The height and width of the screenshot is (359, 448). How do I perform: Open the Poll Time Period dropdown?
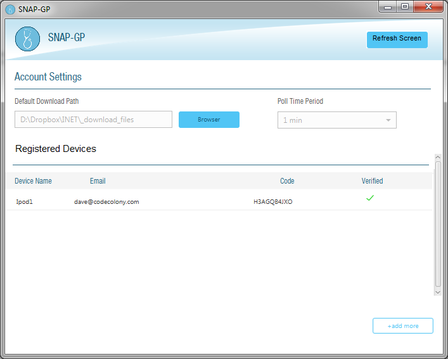point(336,120)
